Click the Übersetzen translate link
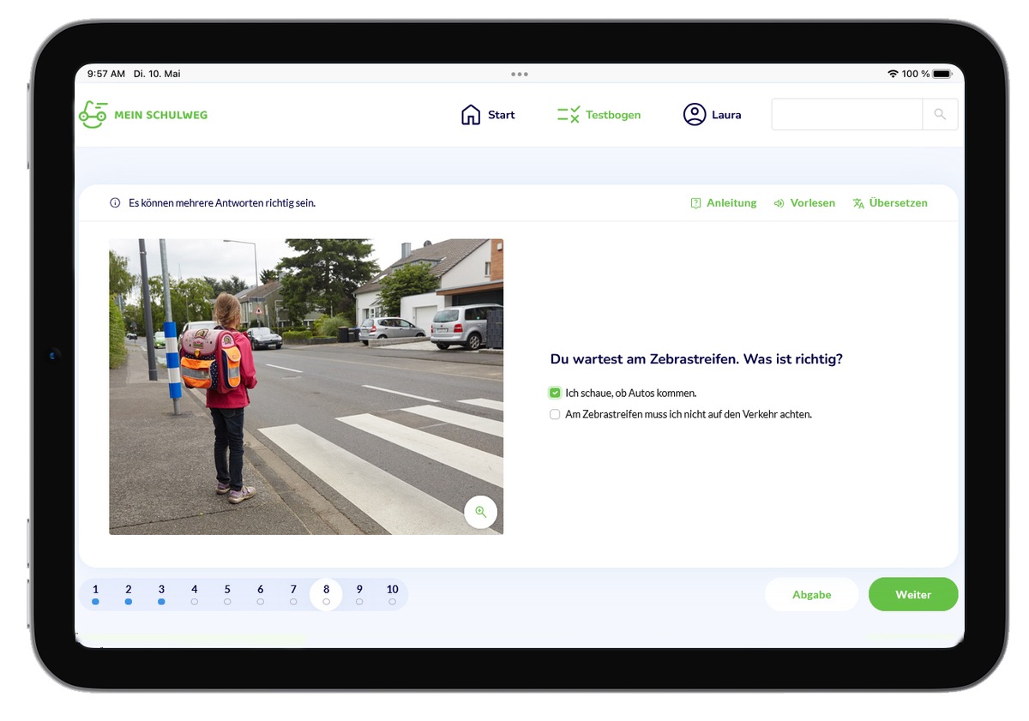The image size is (1029, 721). 898,203
